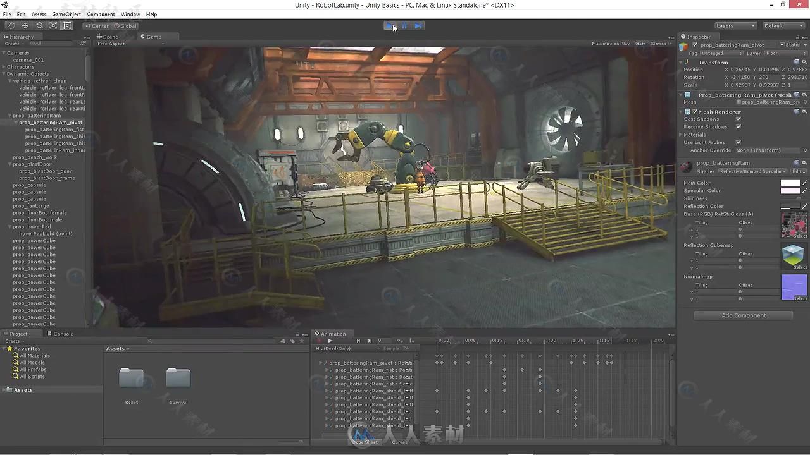Viewport: 810px width, 455px height.
Task: Open the Window menu
Action: (130, 14)
